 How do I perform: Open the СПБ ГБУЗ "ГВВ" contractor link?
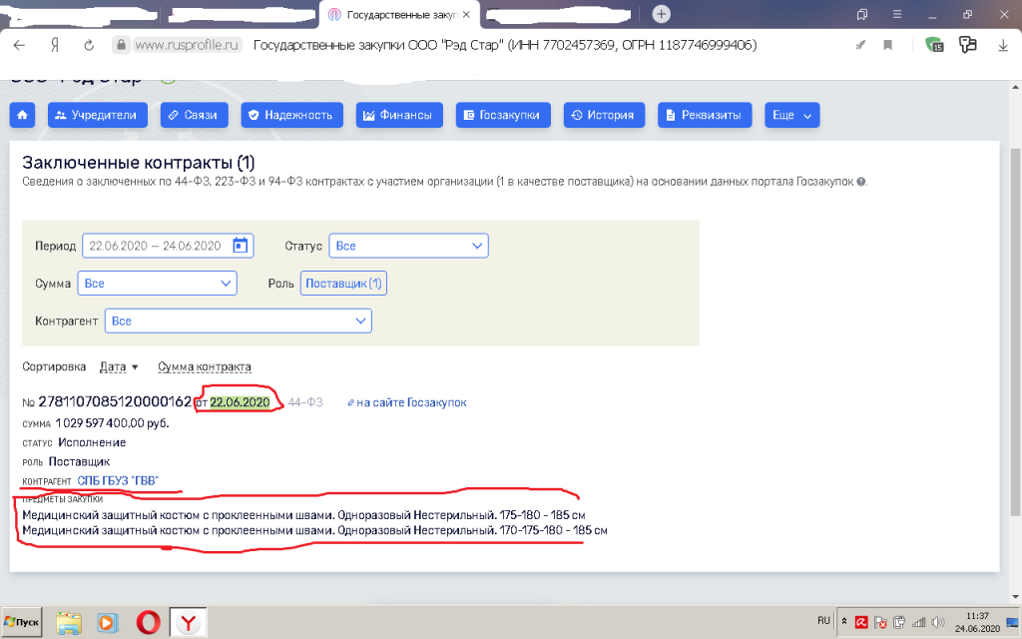[118, 481]
